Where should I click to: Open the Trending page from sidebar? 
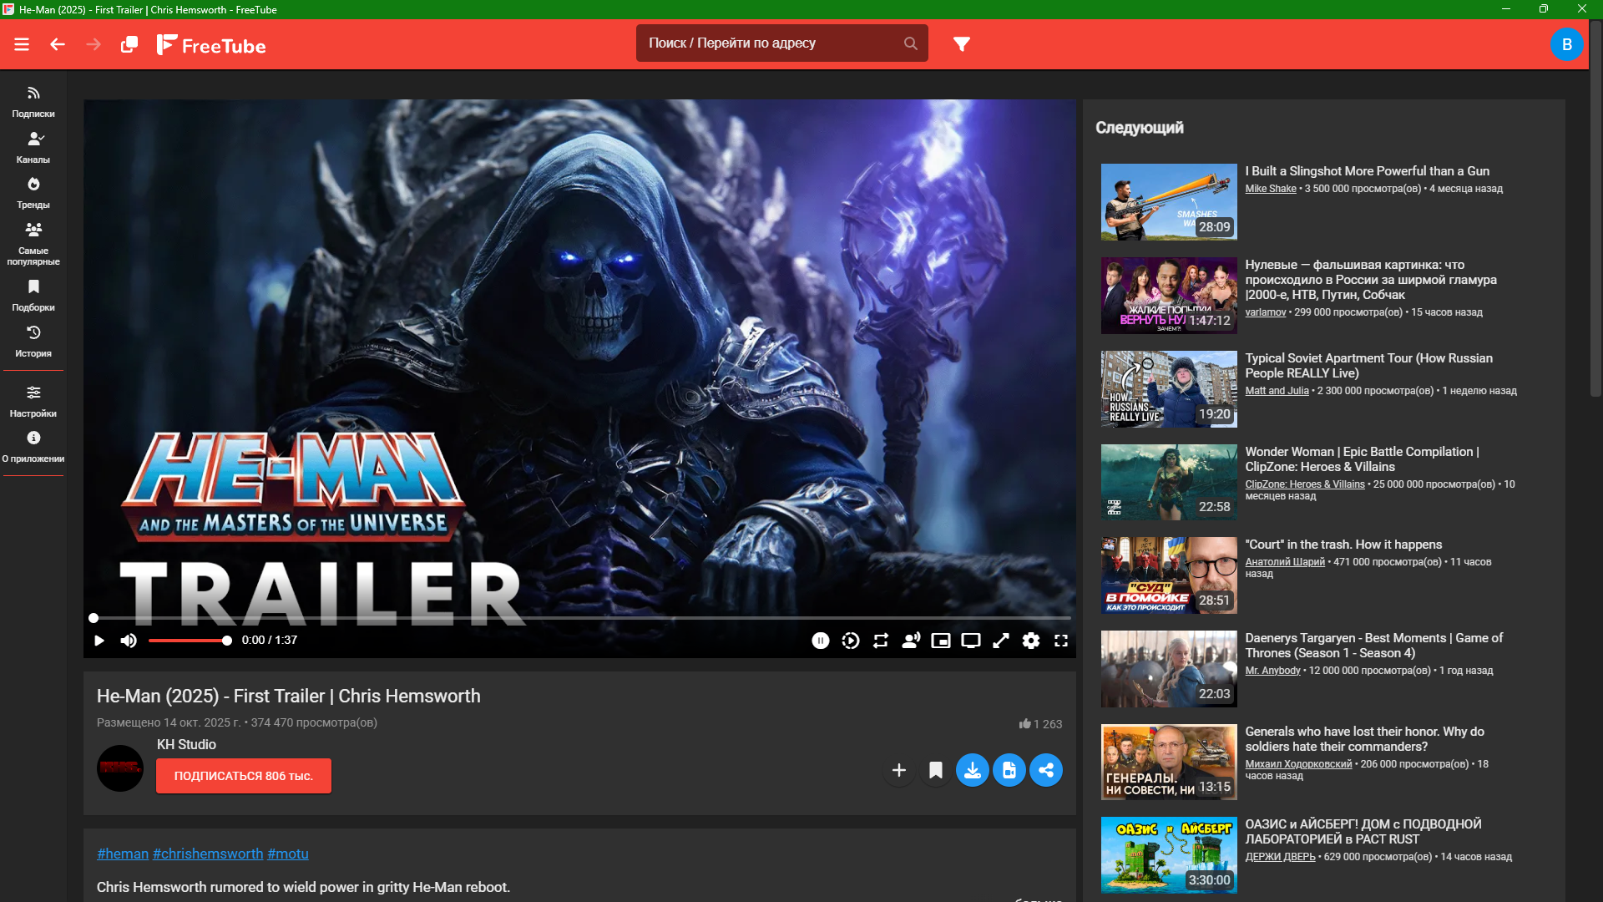(x=33, y=192)
